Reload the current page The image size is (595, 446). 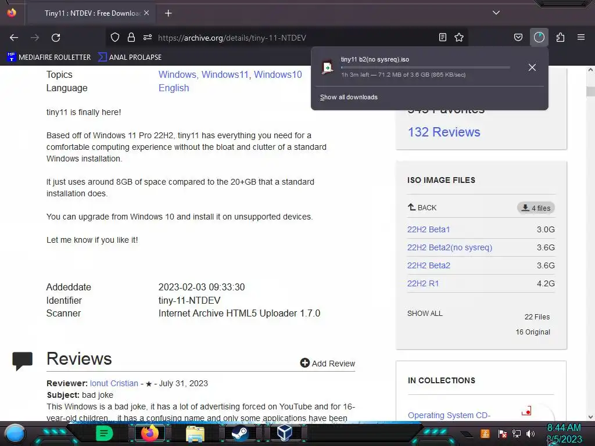(56, 38)
